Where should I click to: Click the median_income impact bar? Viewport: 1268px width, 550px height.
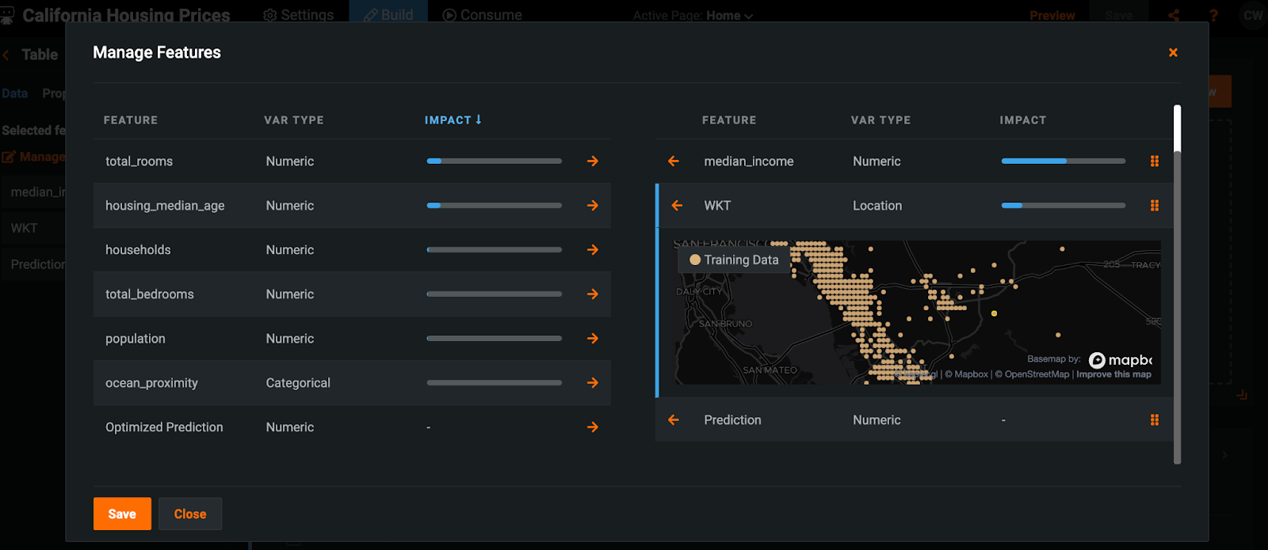point(1063,161)
